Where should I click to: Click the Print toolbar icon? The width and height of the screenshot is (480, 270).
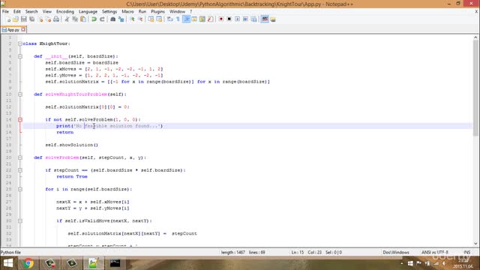coord(56,19)
